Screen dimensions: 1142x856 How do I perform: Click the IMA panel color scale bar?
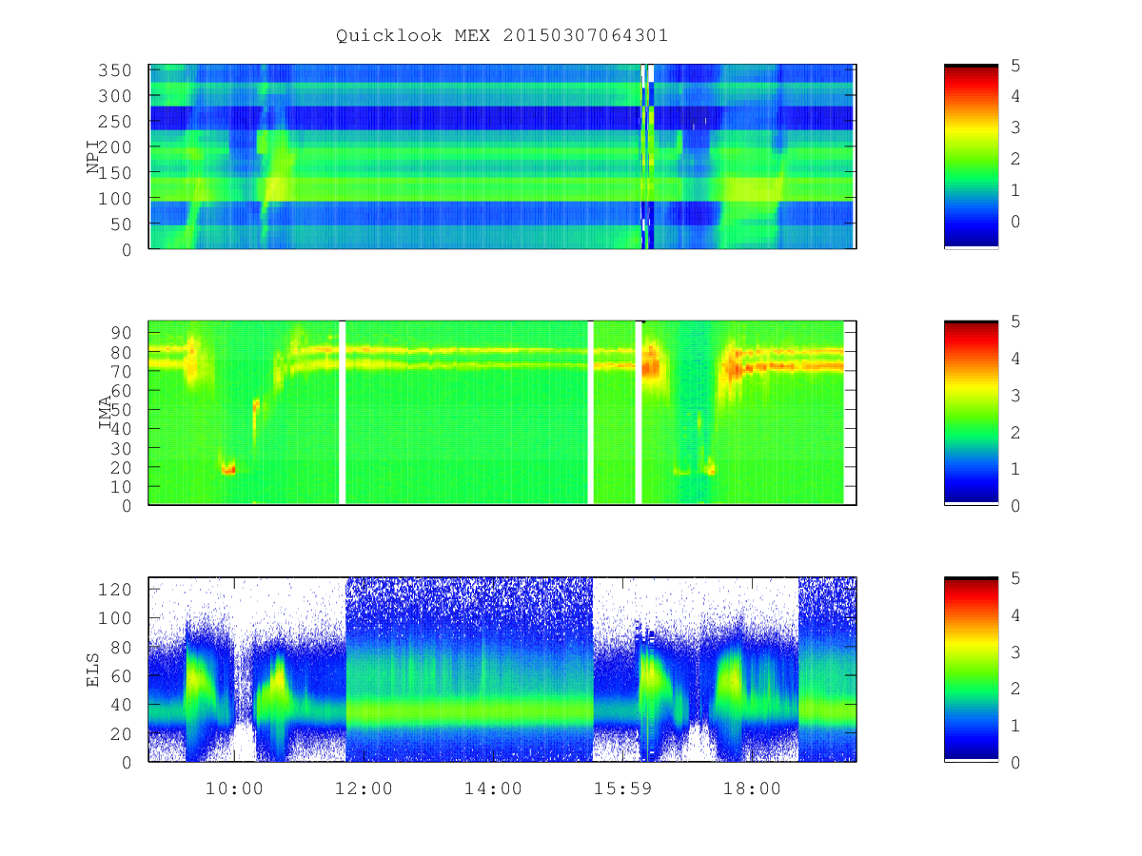pos(971,413)
